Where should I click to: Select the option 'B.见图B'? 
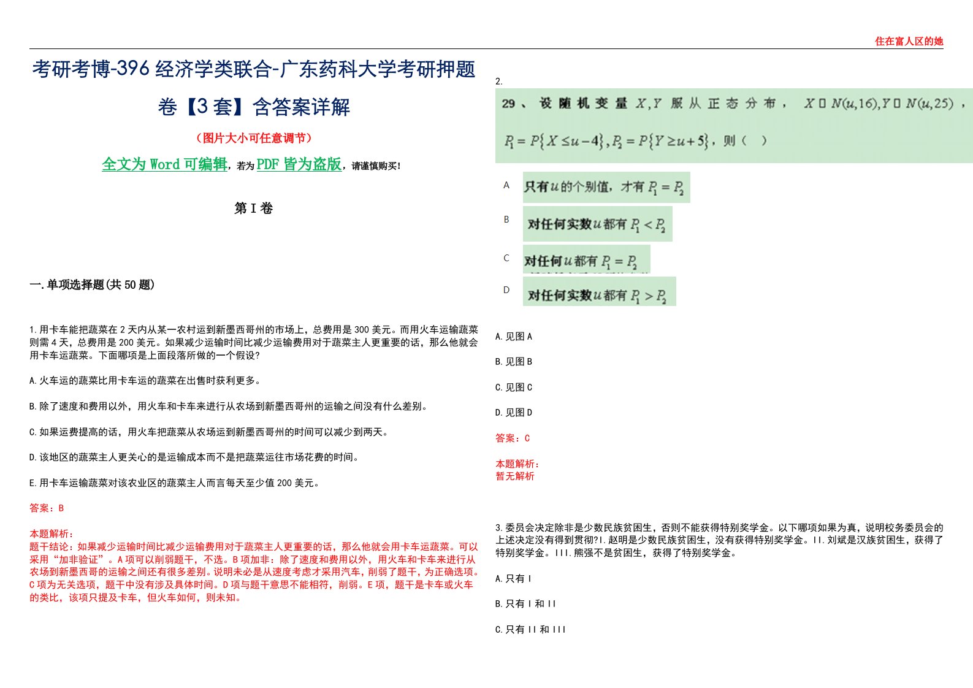point(514,362)
